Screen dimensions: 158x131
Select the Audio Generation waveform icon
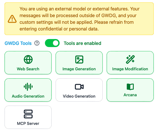[x=28, y=87]
